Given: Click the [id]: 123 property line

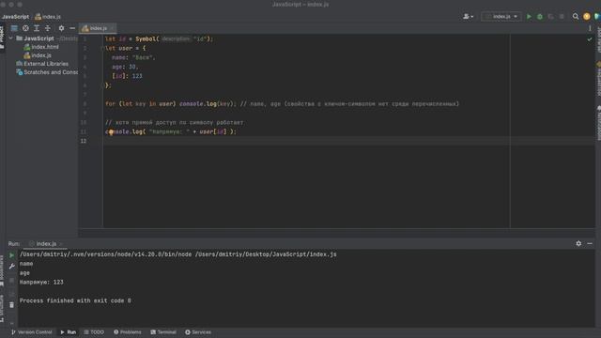Looking at the screenshot, I should 127,76.
